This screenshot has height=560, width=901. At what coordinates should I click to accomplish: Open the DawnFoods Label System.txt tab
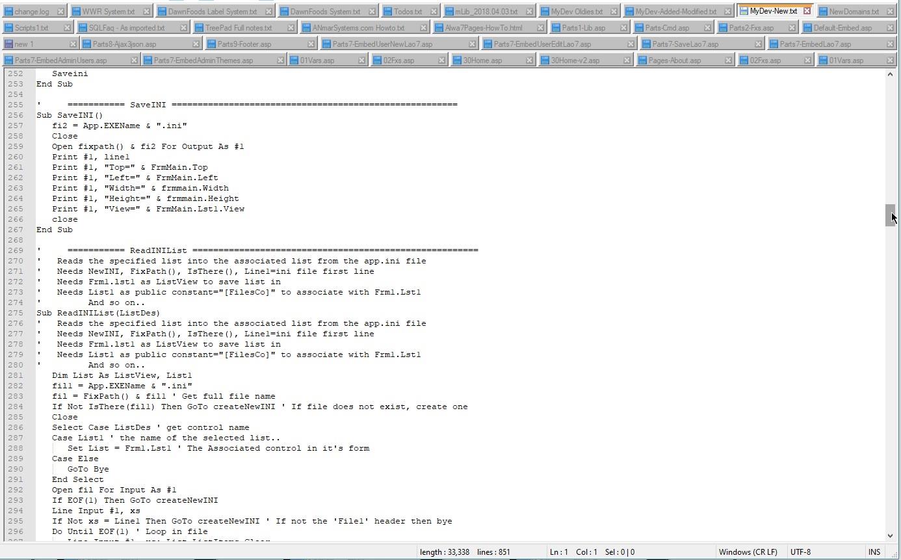tap(212, 12)
